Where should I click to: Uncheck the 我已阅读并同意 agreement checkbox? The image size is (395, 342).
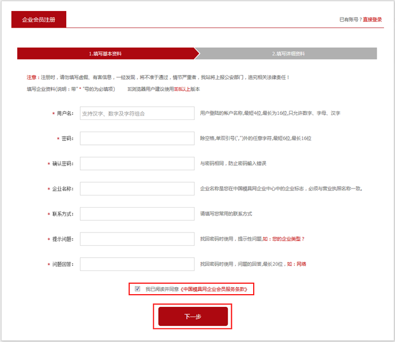137,288
